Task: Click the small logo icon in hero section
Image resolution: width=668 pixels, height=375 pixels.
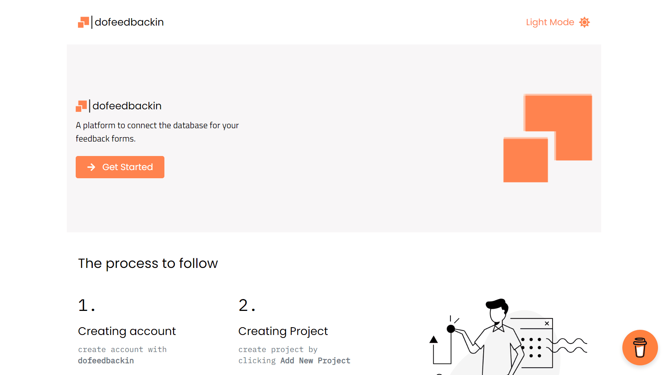Action: point(81,106)
